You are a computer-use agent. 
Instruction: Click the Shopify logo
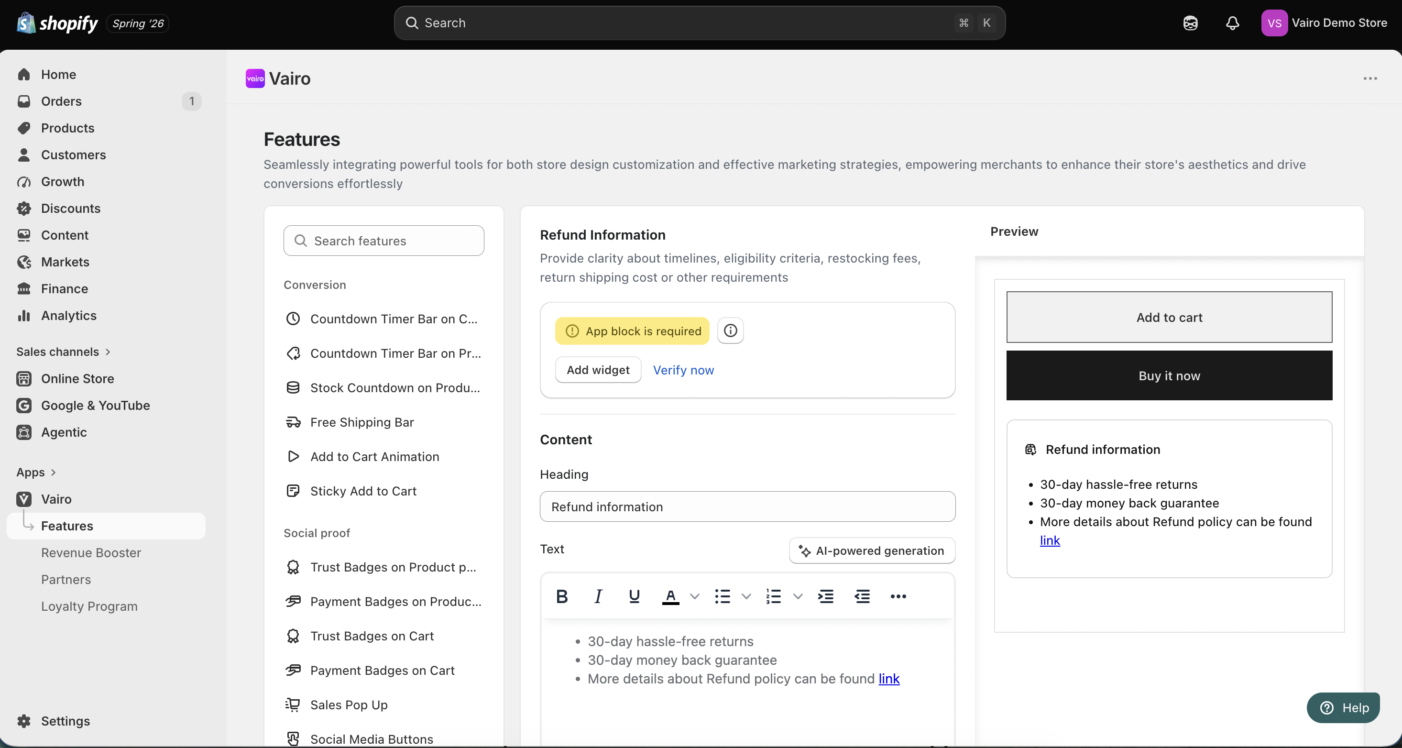point(57,23)
